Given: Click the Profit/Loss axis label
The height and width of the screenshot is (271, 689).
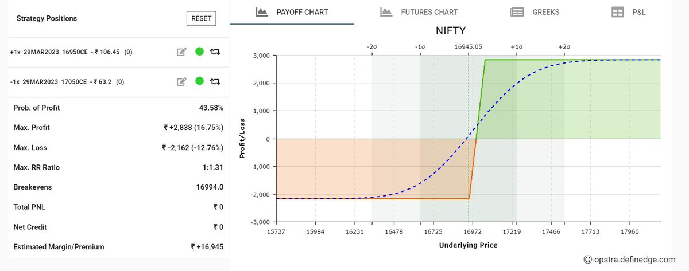Looking at the screenshot, I should (243, 138).
